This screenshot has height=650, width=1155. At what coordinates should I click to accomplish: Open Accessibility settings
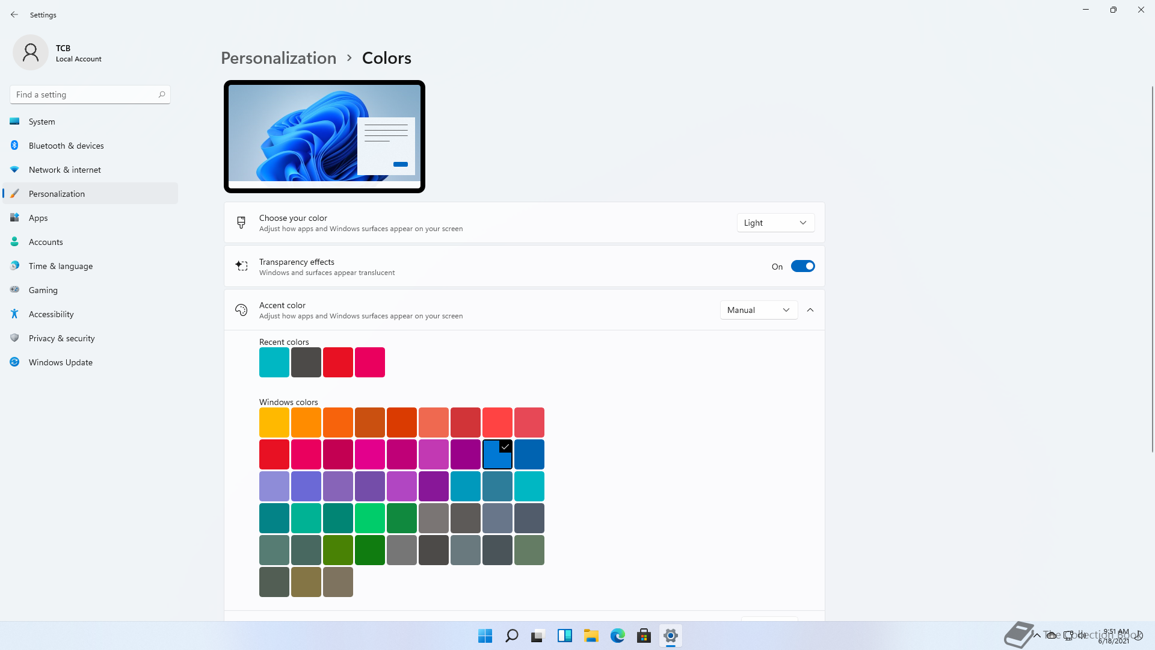pyautogui.click(x=90, y=314)
